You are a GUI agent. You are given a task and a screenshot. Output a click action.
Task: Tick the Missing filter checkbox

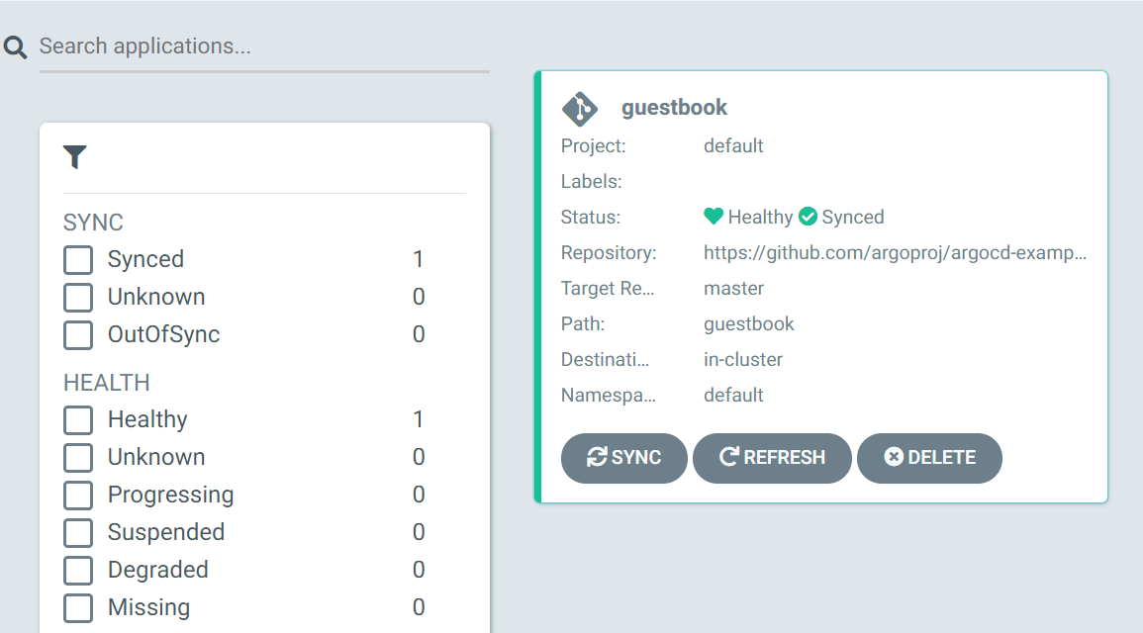tap(78, 608)
